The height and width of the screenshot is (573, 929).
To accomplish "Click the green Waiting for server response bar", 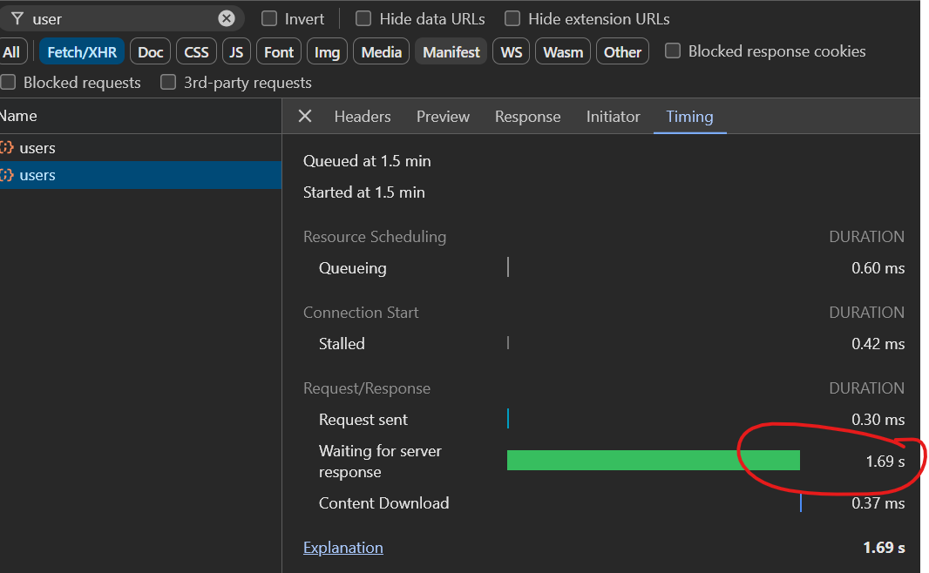I will click(653, 461).
